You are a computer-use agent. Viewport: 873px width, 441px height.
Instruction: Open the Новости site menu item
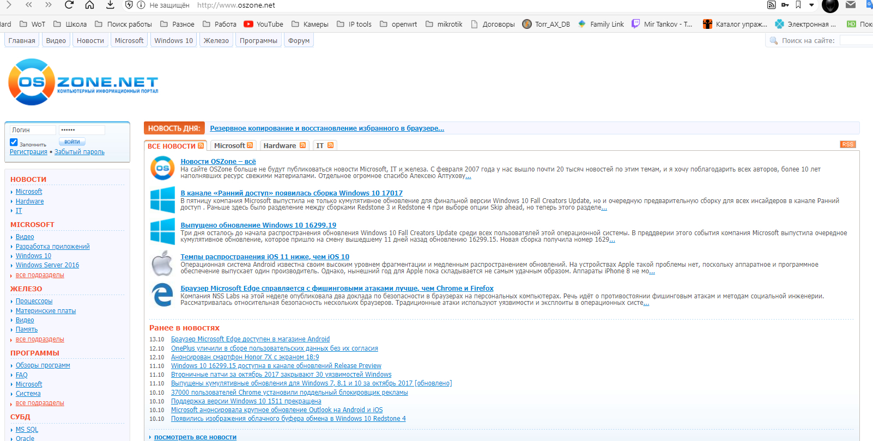pyautogui.click(x=90, y=40)
